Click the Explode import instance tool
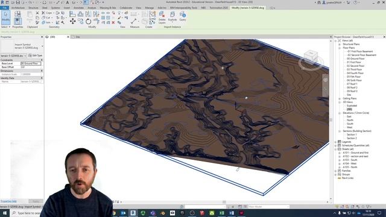 pos(172,16)
